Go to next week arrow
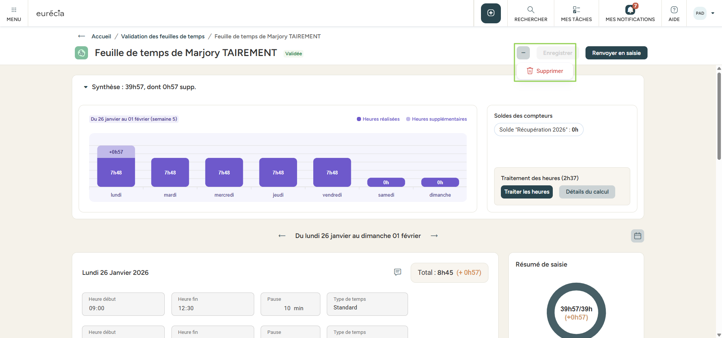Screen dimensions: 722x338 (x=434, y=236)
